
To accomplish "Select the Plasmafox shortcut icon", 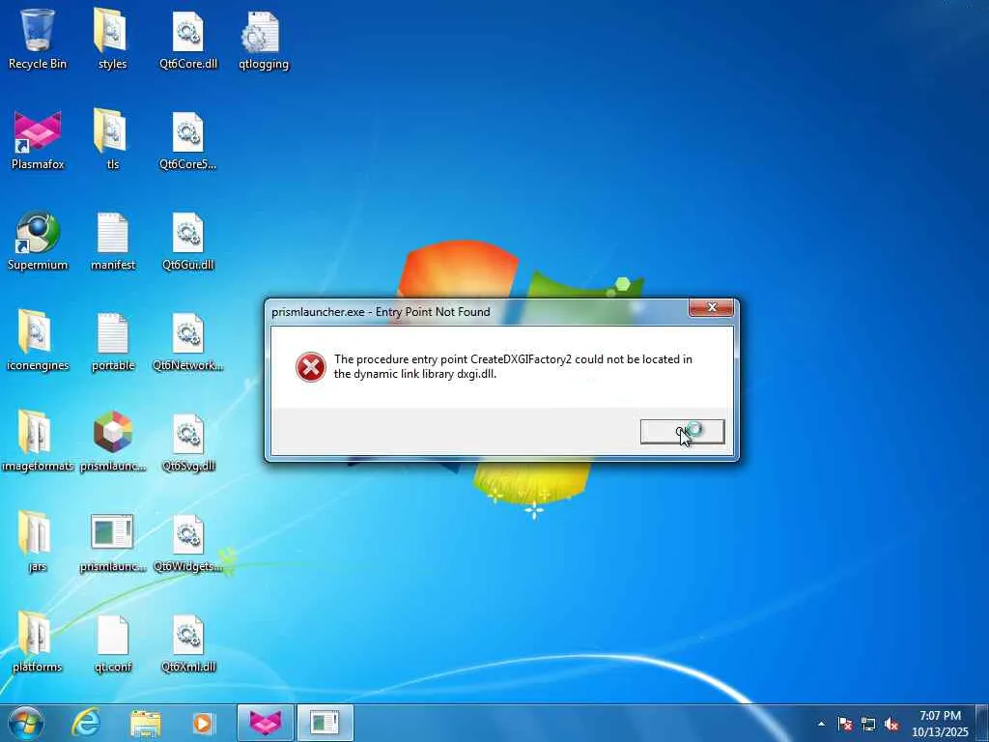I will [x=38, y=139].
